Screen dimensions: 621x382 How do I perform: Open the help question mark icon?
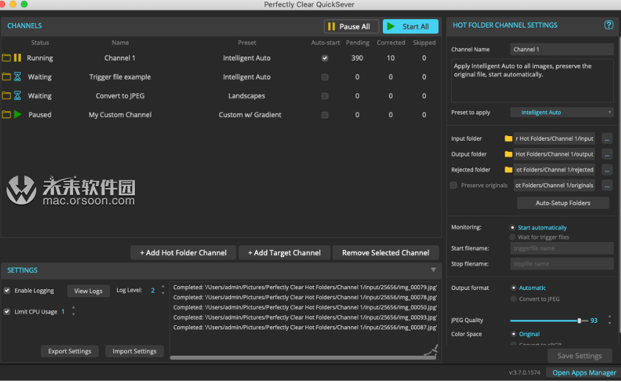(x=609, y=25)
